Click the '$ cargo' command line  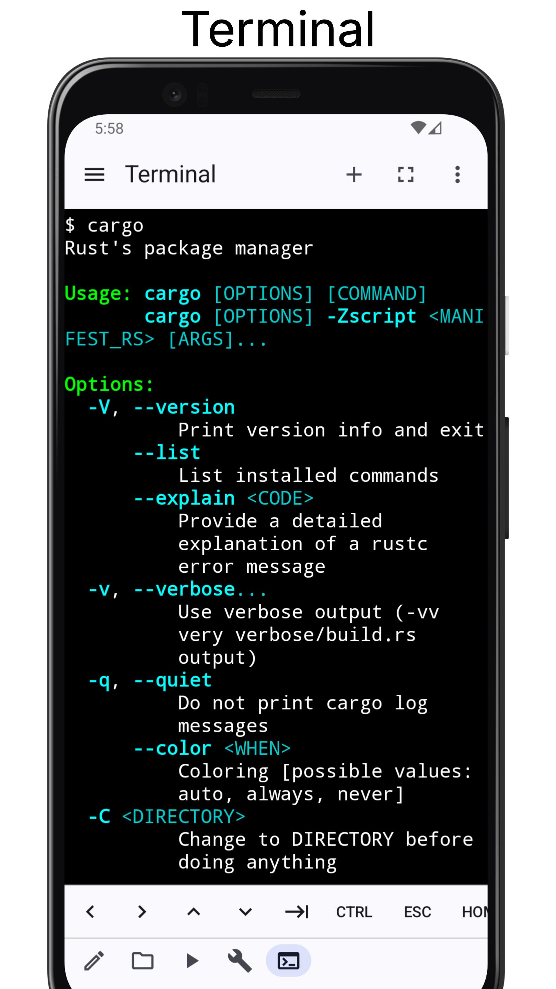(104, 225)
